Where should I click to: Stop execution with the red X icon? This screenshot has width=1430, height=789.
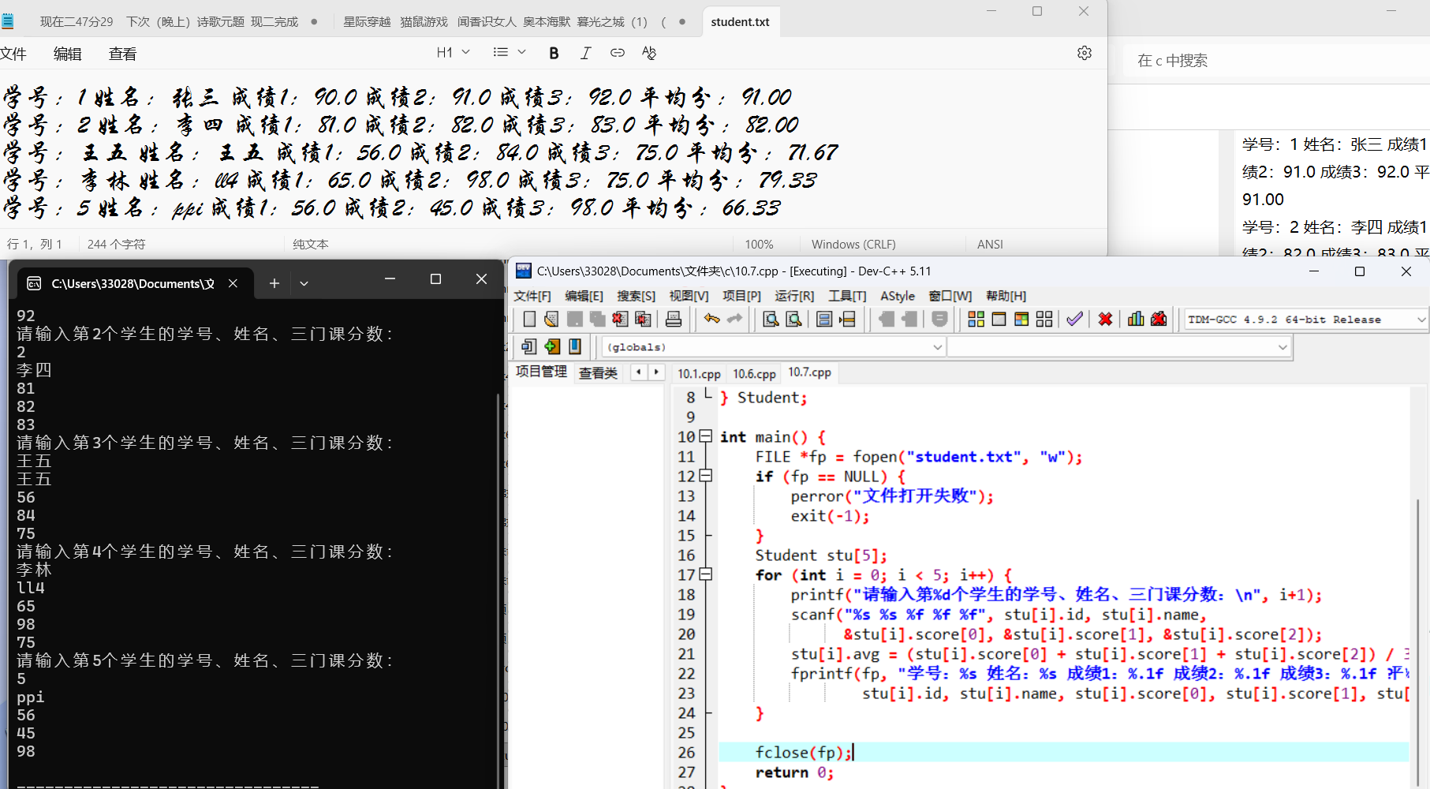(x=1106, y=319)
